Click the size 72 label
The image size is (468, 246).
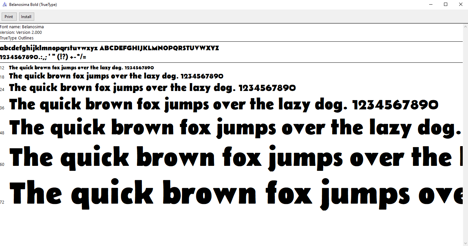(2, 202)
